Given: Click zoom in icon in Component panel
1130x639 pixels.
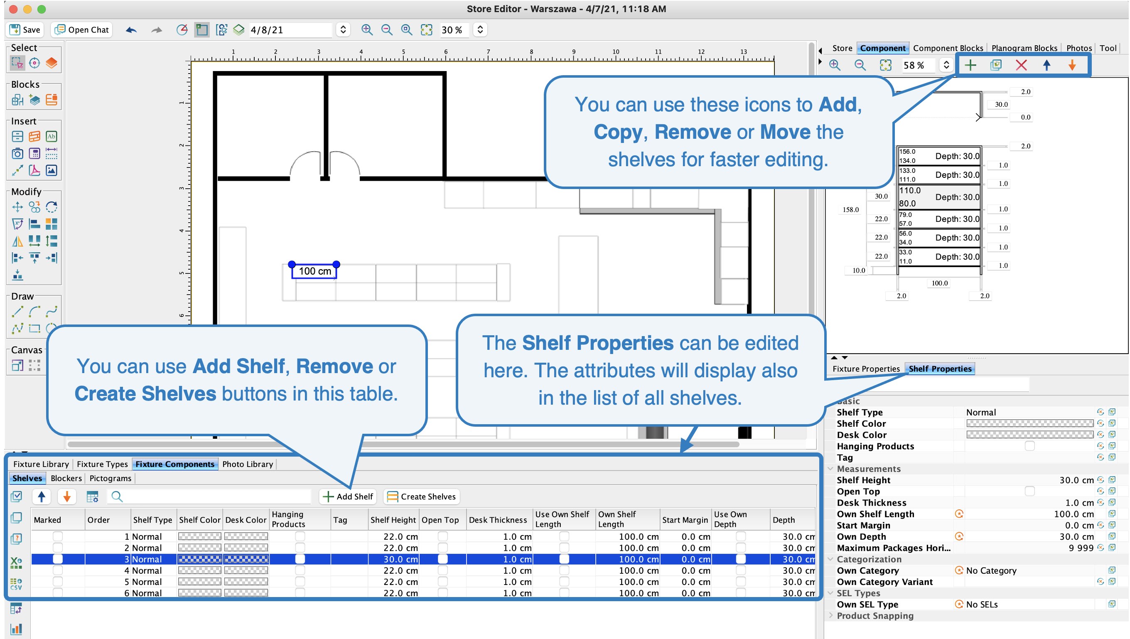Looking at the screenshot, I should (x=835, y=65).
